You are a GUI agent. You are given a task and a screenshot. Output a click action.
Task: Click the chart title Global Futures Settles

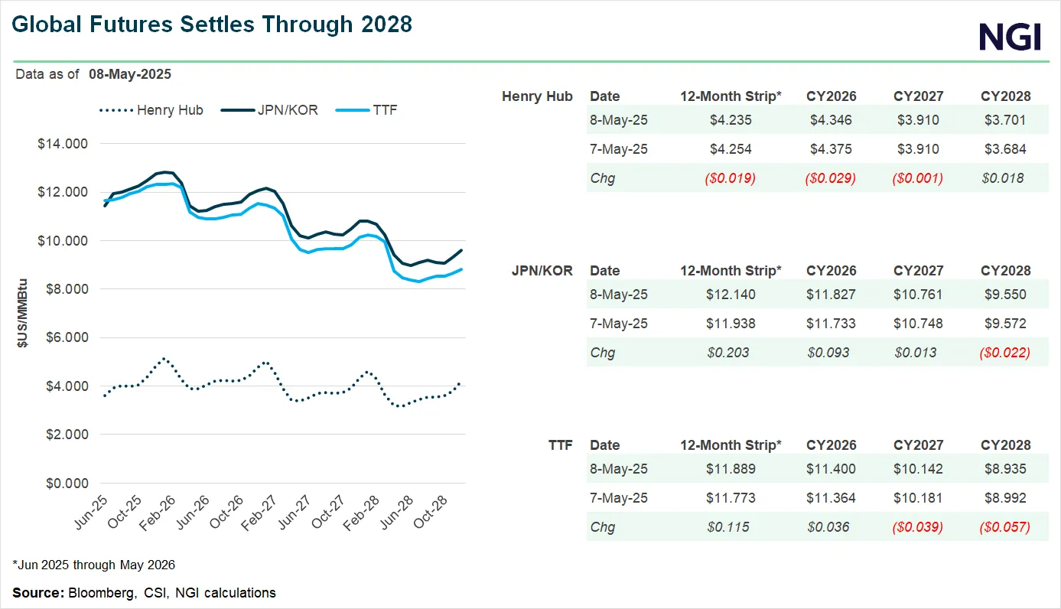213,25
